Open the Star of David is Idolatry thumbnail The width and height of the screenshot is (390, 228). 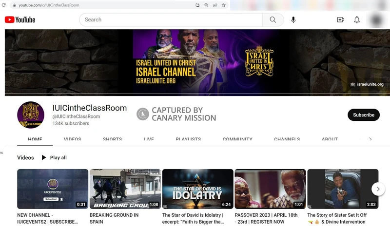pos(198,189)
